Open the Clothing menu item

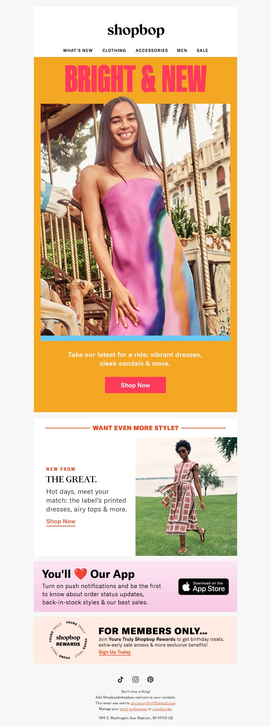114,51
